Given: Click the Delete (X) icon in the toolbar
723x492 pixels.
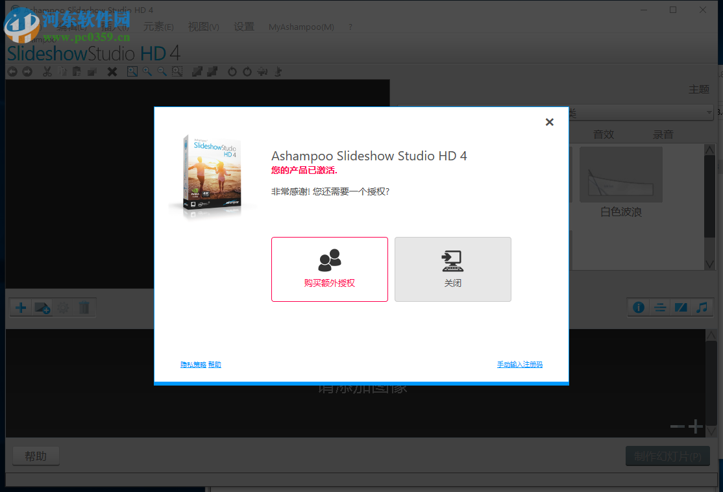Looking at the screenshot, I should click(112, 71).
